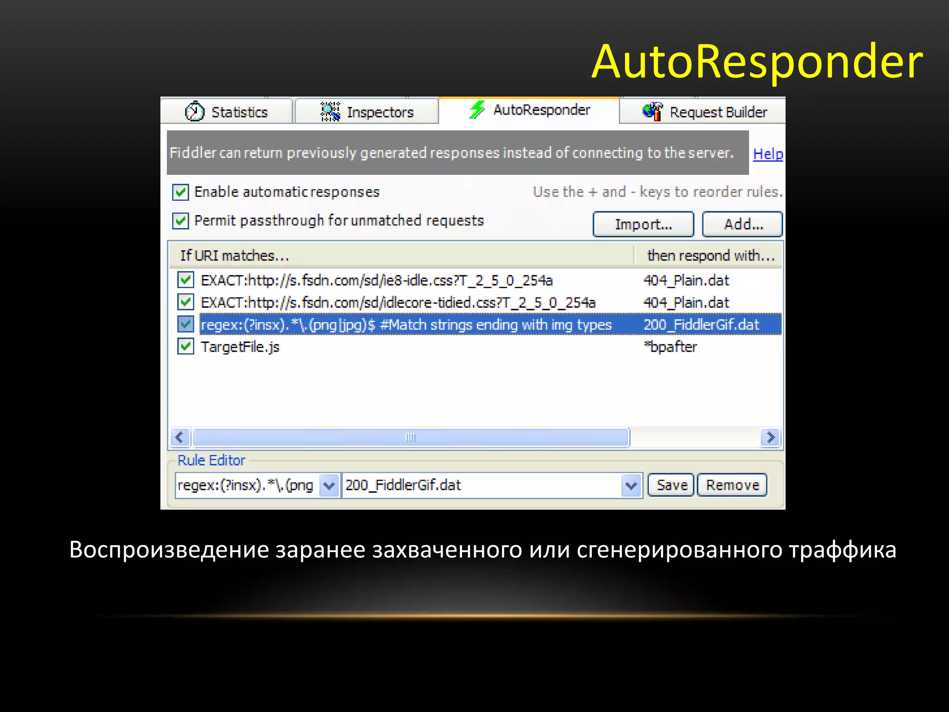Click the Request Builder globe icon
This screenshot has height=712, width=949.
653,112
